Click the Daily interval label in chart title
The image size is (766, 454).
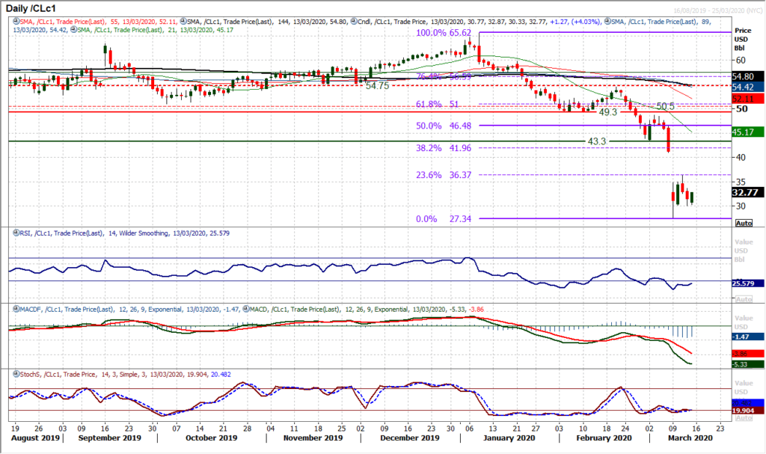pyautogui.click(x=16, y=7)
